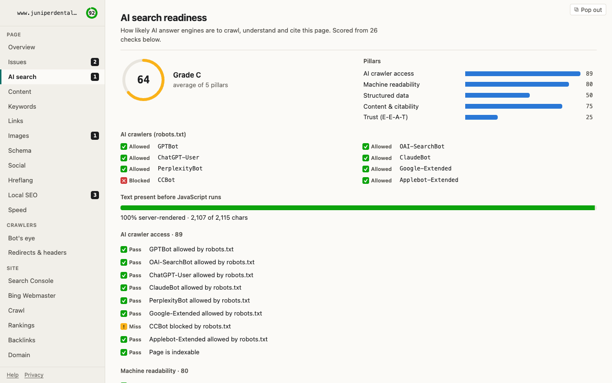The height and width of the screenshot is (383, 612).
Task: Open the Help link
Action: pyautogui.click(x=12, y=375)
